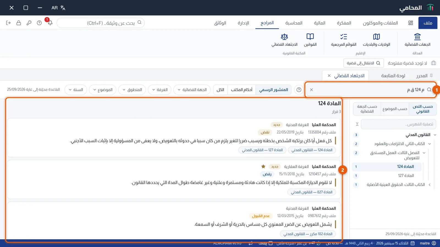
Task: Click the lock icon in top bar
Action: (x=19, y=23)
